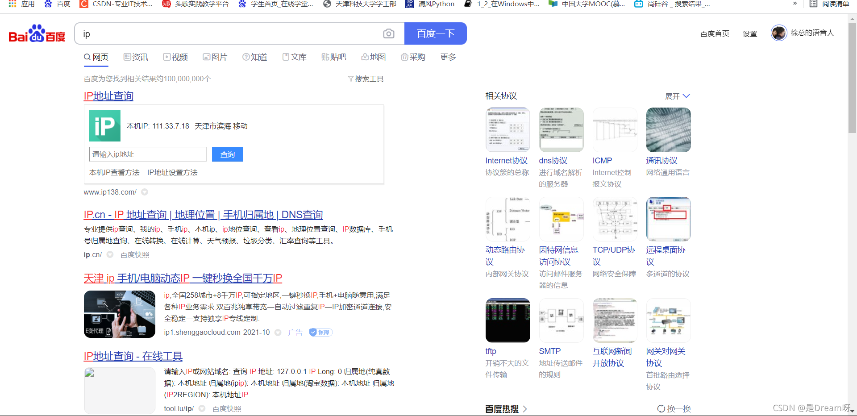Screen dimensions: 857x416
Task: Open 更多 search categories
Action: [x=448, y=57]
